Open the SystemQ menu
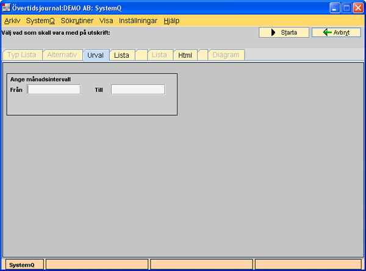This screenshot has width=366, height=271. [40, 21]
